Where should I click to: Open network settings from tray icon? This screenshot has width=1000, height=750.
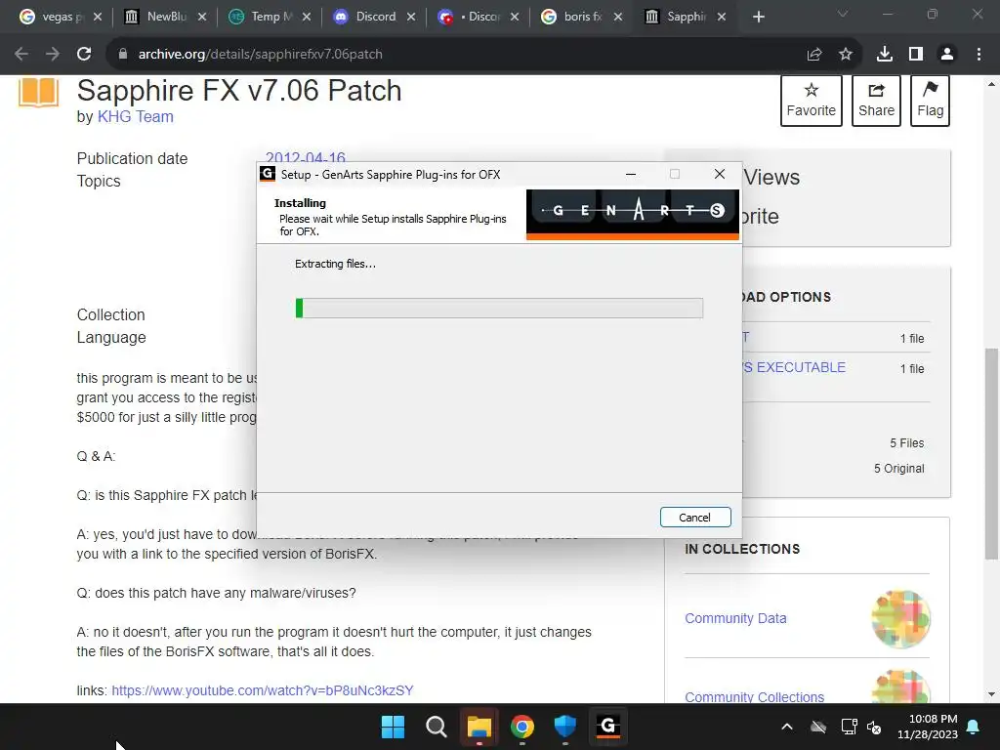pos(849,727)
